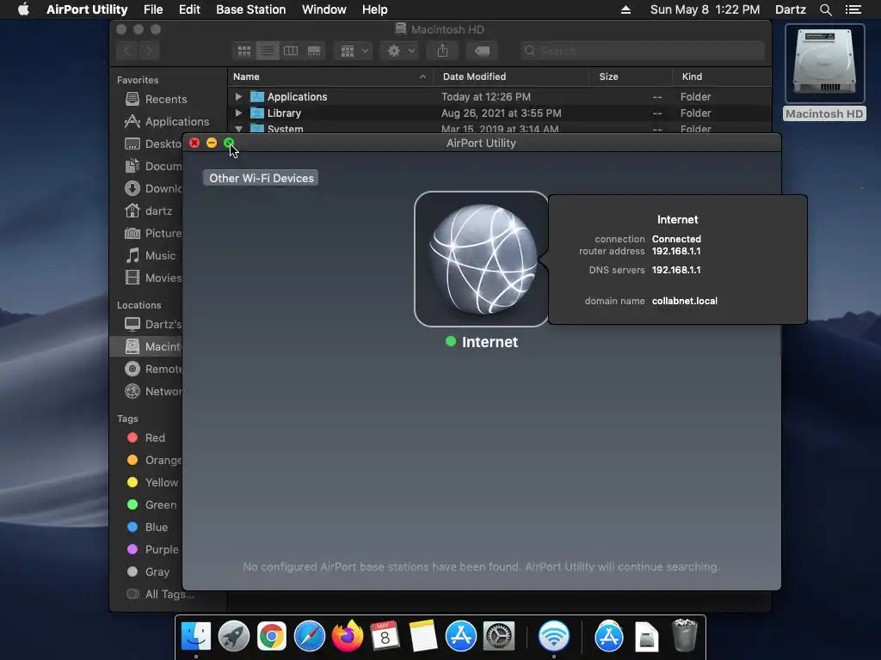Click the collabnet.local domain name value
881x660 pixels.
(684, 301)
